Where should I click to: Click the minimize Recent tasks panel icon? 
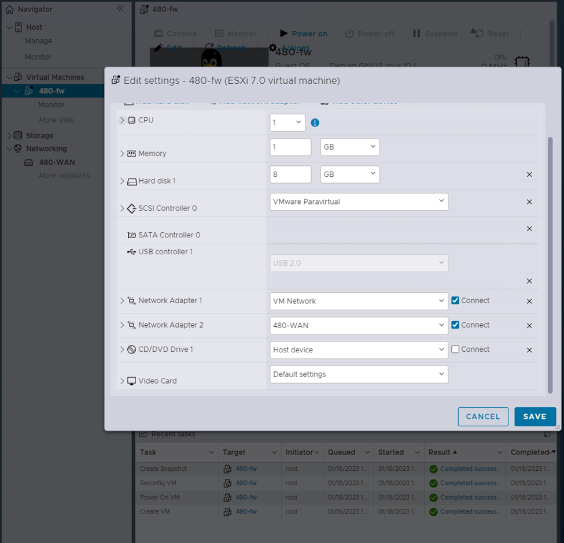(x=547, y=434)
